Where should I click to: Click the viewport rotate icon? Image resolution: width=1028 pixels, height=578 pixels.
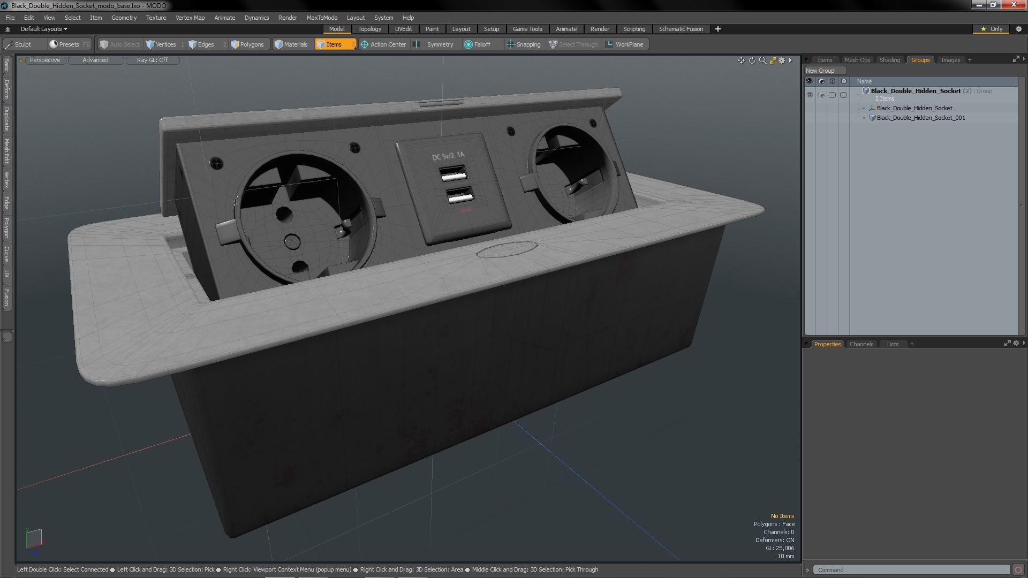pyautogui.click(x=752, y=60)
